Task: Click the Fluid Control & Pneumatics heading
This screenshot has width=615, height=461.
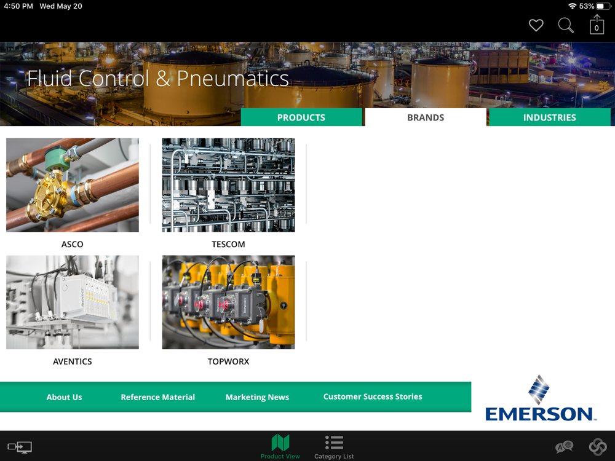Action: point(158,78)
